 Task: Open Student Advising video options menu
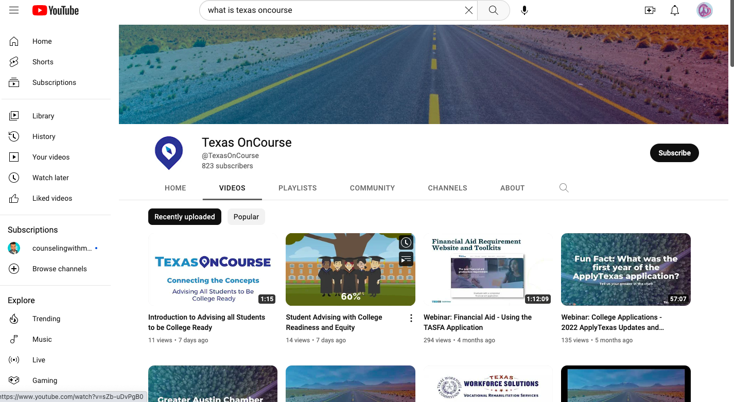pos(411,318)
